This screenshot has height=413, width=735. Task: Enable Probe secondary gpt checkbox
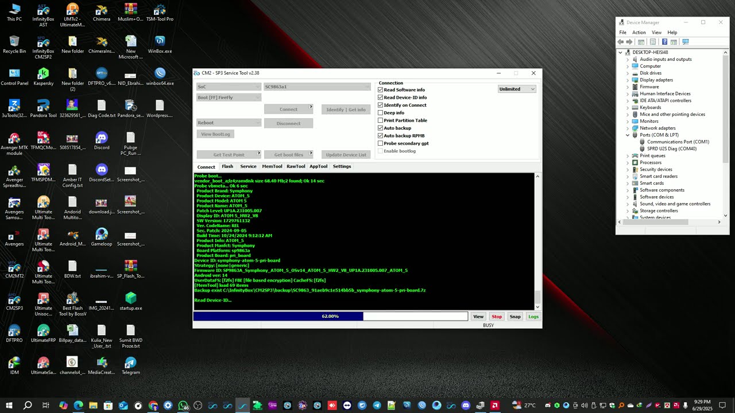click(380, 143)
